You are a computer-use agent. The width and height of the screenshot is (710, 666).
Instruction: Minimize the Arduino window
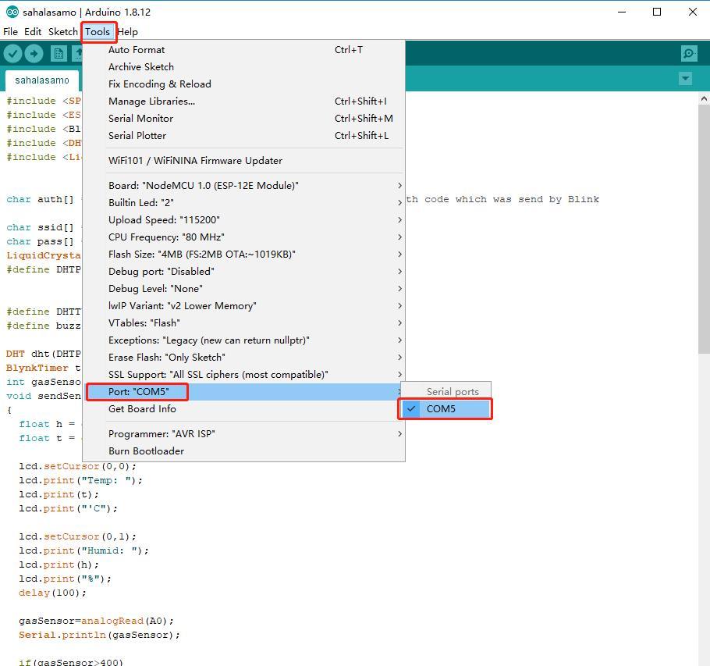(622, 12)
